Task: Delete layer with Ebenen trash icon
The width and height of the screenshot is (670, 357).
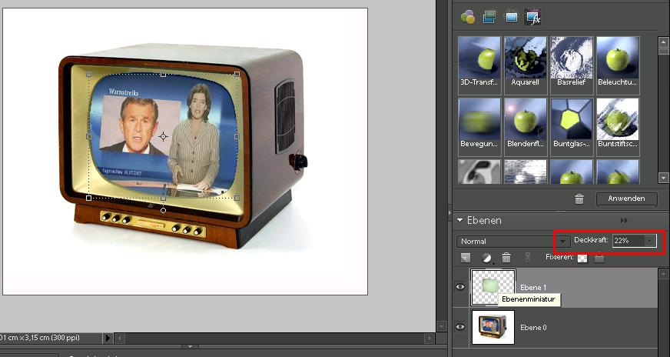Action: coord(506,258)
